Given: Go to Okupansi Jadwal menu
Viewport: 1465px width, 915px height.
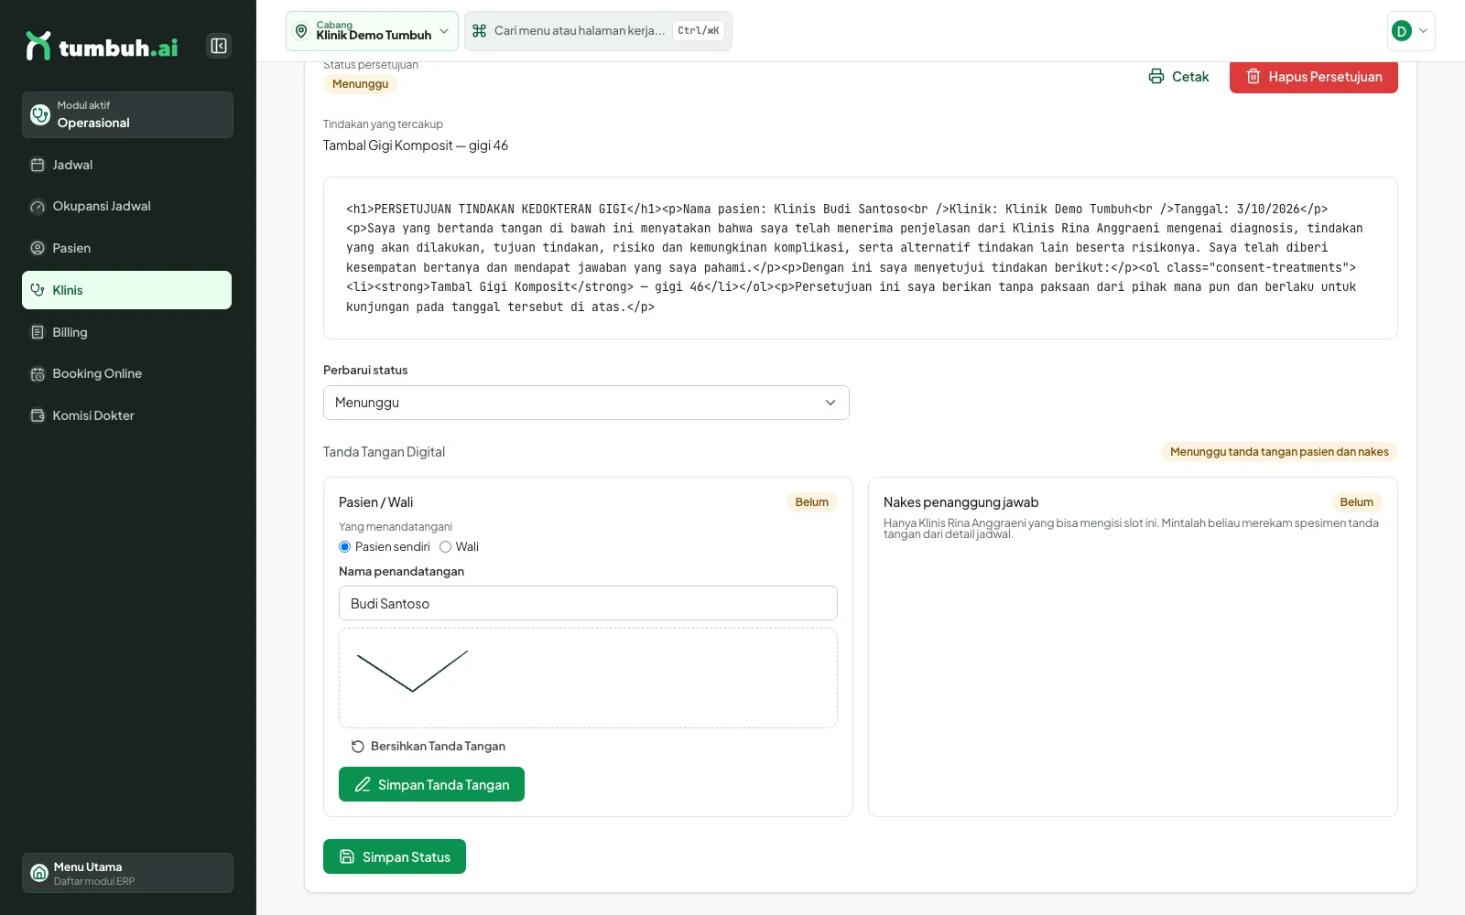Looking at the screenshot, I should [x=127, y=206].
